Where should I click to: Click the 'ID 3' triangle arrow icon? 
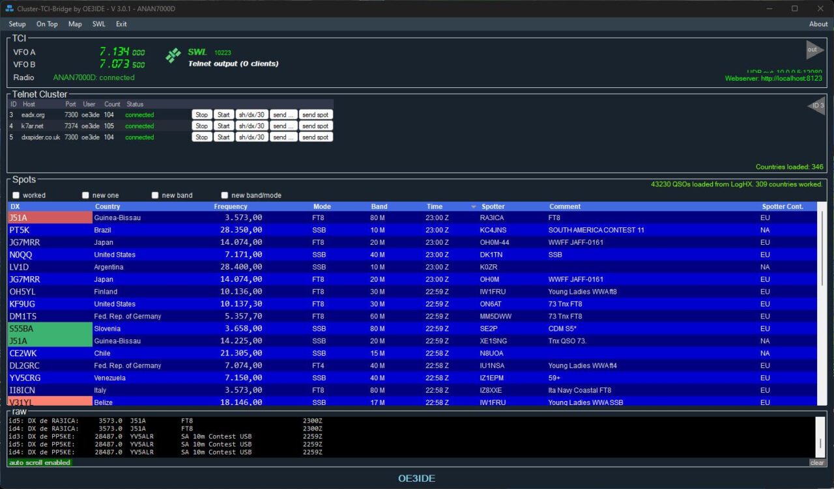[816, 105]
